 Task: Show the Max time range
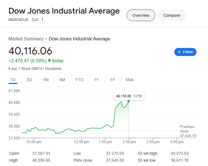pos(130,80)
